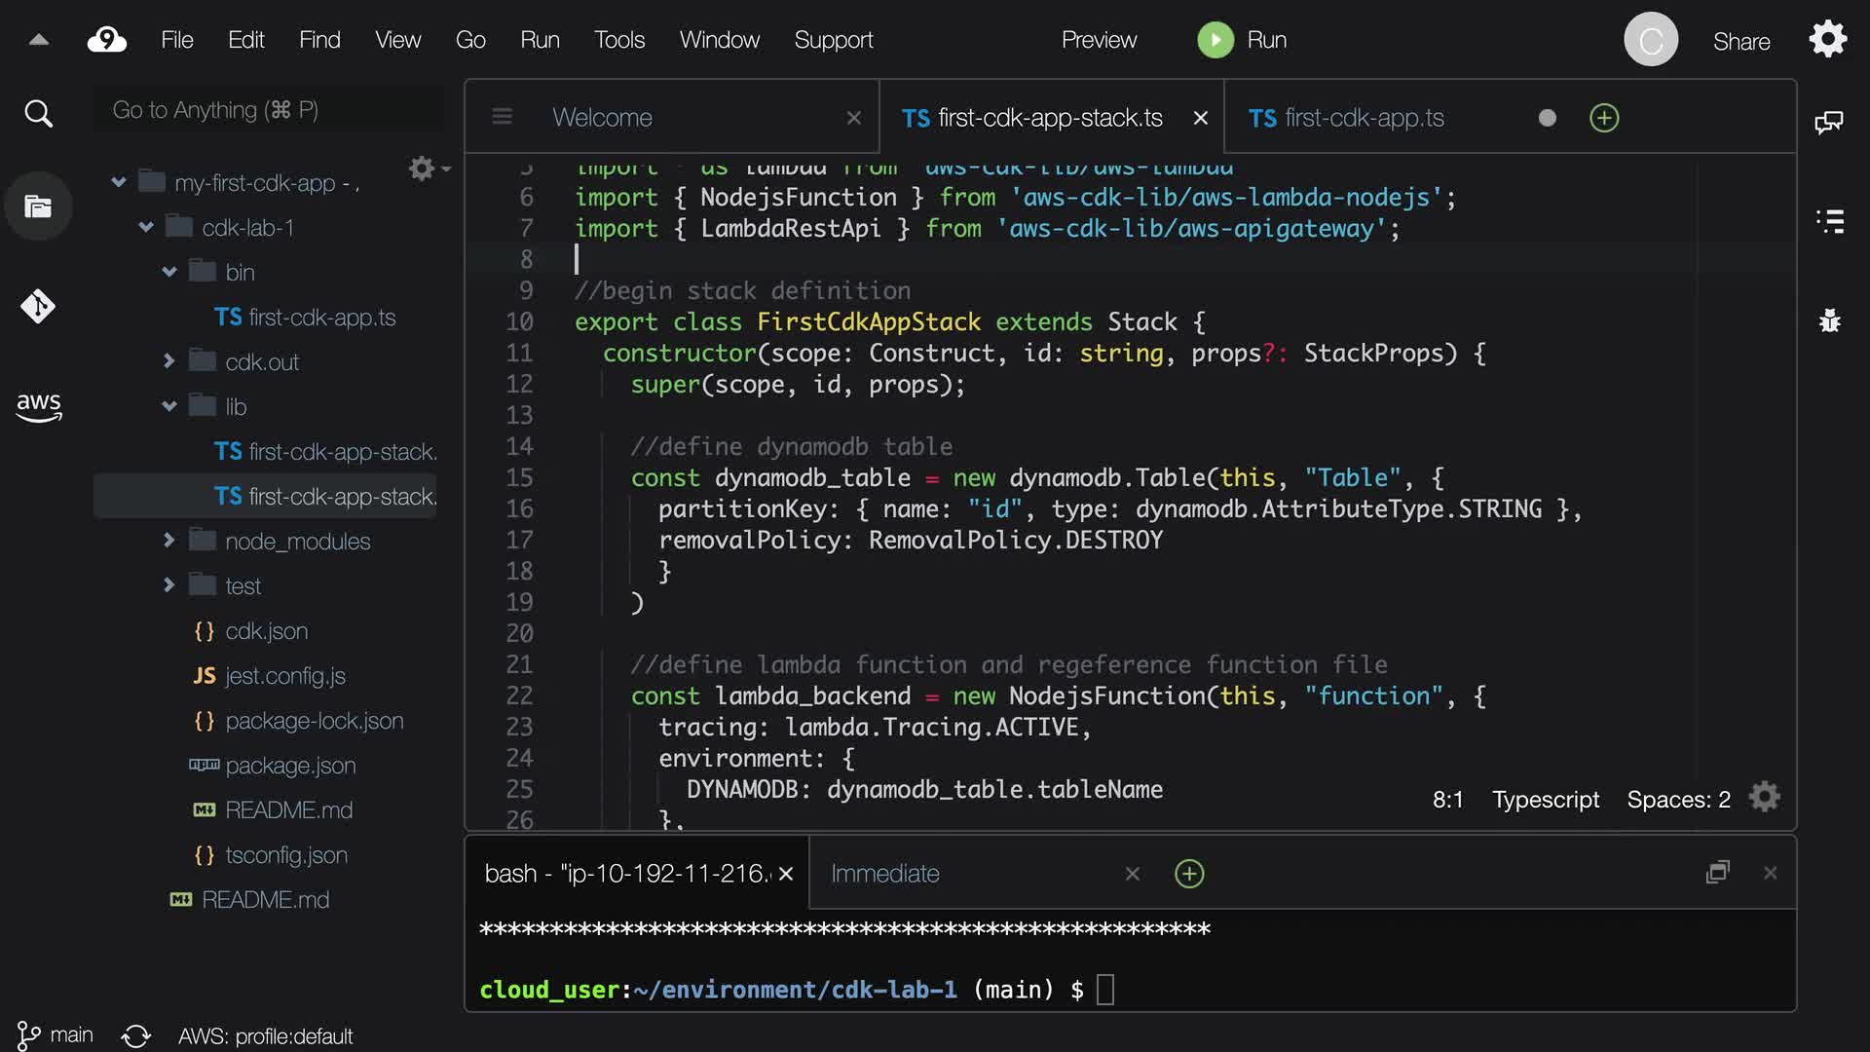Open the Collaborate chat icon
This screenshot has height=1052, width=1870.
(1828, 122)
